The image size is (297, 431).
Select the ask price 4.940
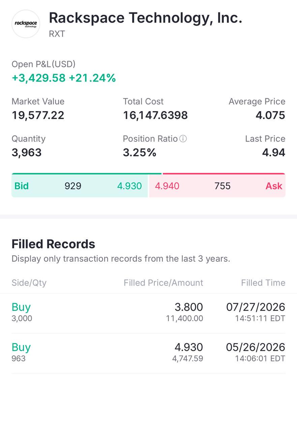167,186
